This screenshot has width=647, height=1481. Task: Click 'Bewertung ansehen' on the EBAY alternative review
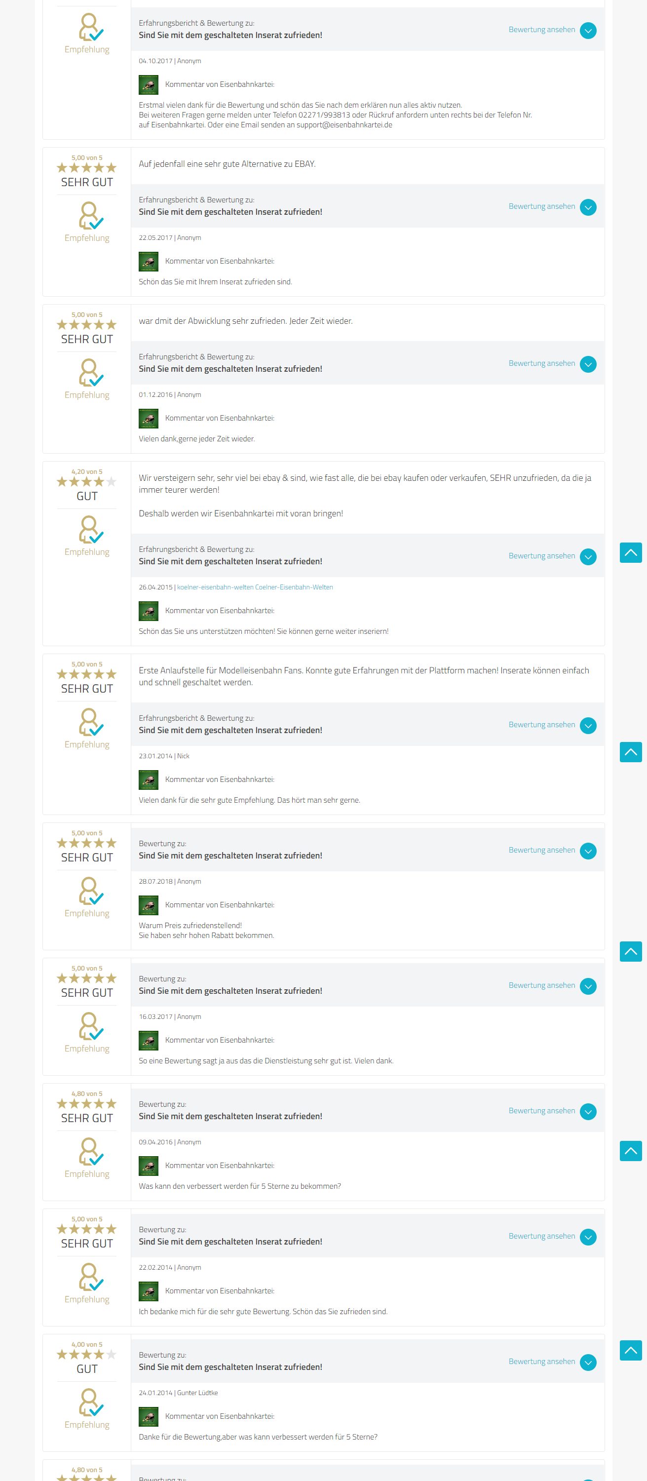(541, 206)
